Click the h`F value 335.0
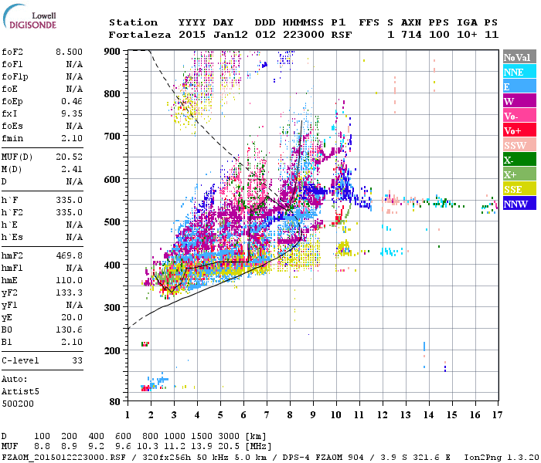This screenshot has width=541, height=463. click(x=69, y=200)
